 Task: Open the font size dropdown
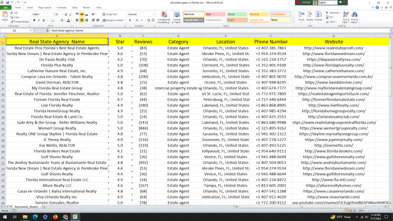[62, 14]
